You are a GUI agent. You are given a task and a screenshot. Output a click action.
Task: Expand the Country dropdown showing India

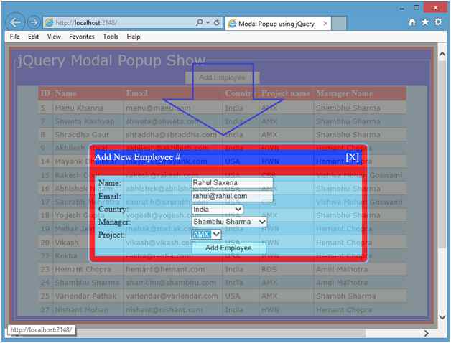click(x=217, y=210)
